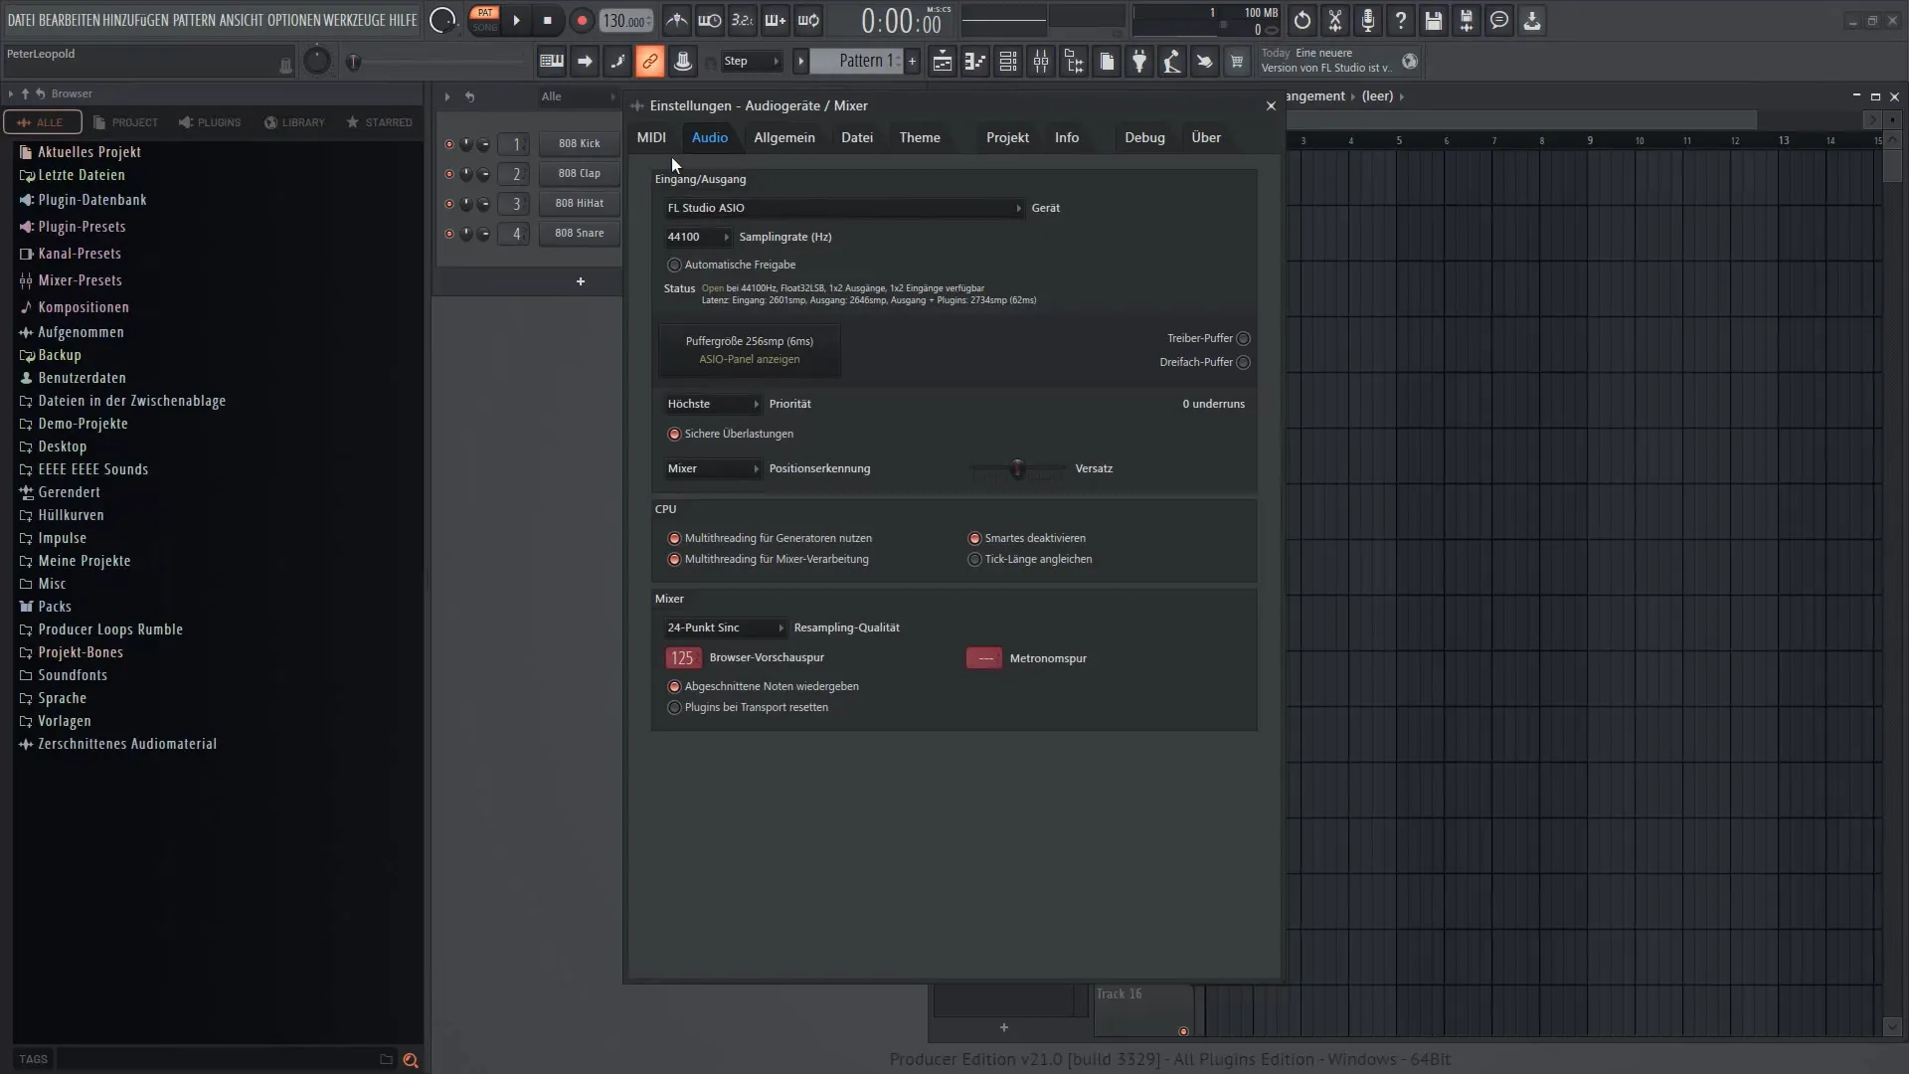This screenshot has height=1074, width=1909.
Task: Switch to the Datei settings tab
Action: (x=857, y=137)
